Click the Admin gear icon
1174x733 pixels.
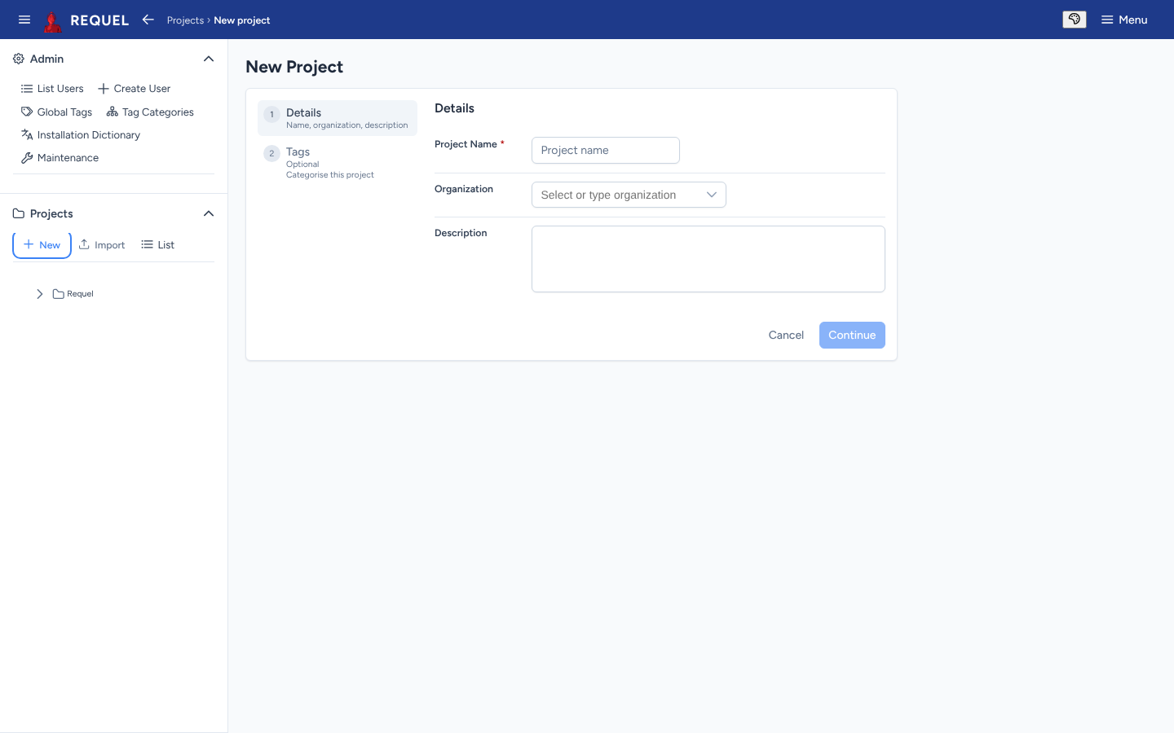click(19, 59)
